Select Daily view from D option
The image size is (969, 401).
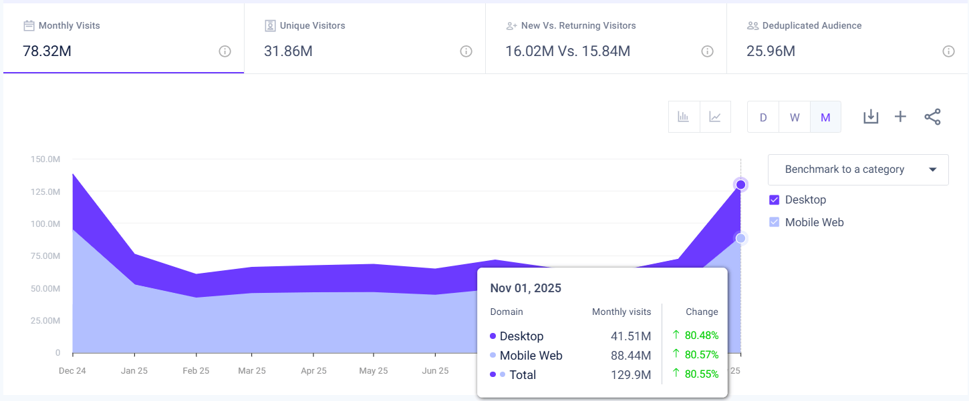763,116
